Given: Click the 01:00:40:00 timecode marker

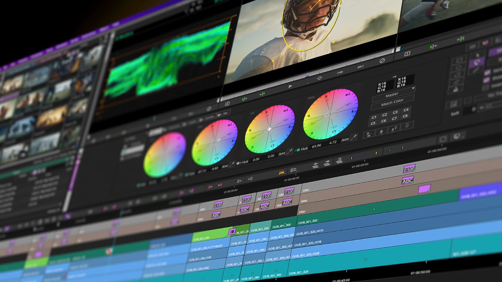Looking at the screenshot, I should pyautogui.click(x=292, y=179).
